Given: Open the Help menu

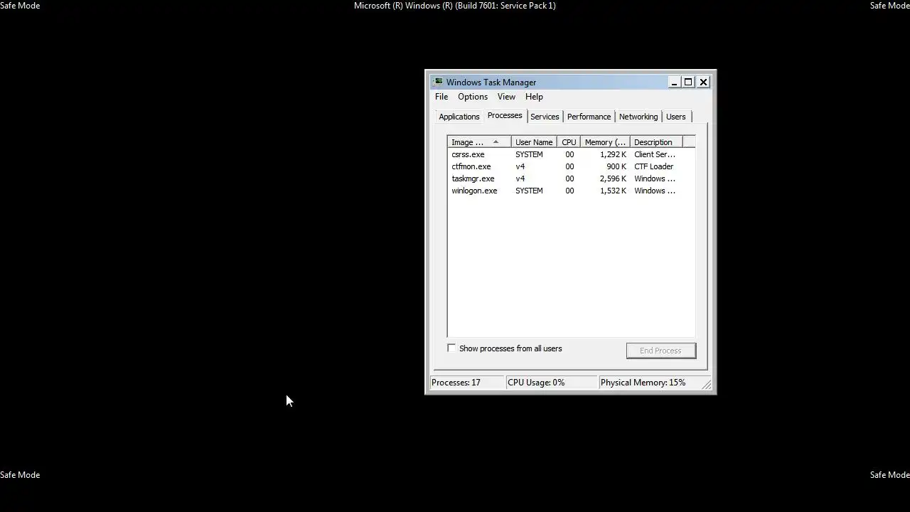Looking at the screenshot, I should (x=534, y=97).
